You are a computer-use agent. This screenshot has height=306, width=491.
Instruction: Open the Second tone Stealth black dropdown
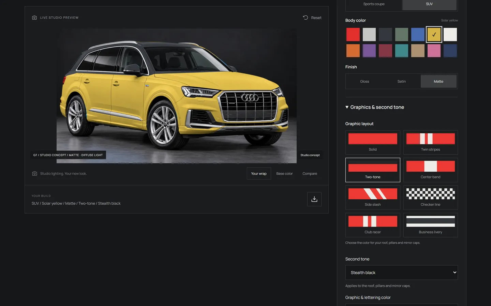401,273
